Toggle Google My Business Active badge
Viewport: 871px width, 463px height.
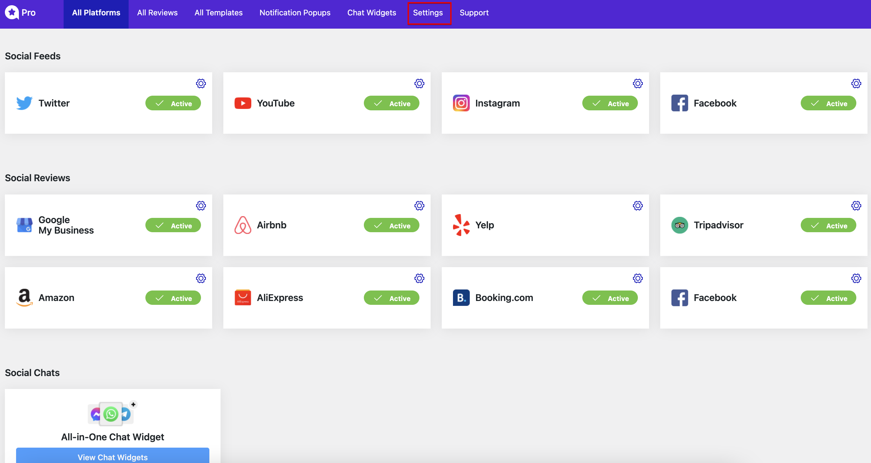point(173,225)
